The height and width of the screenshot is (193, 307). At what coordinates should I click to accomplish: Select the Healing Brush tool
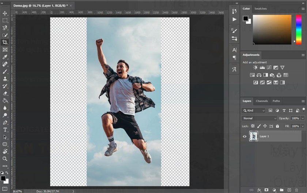(5, 64)
